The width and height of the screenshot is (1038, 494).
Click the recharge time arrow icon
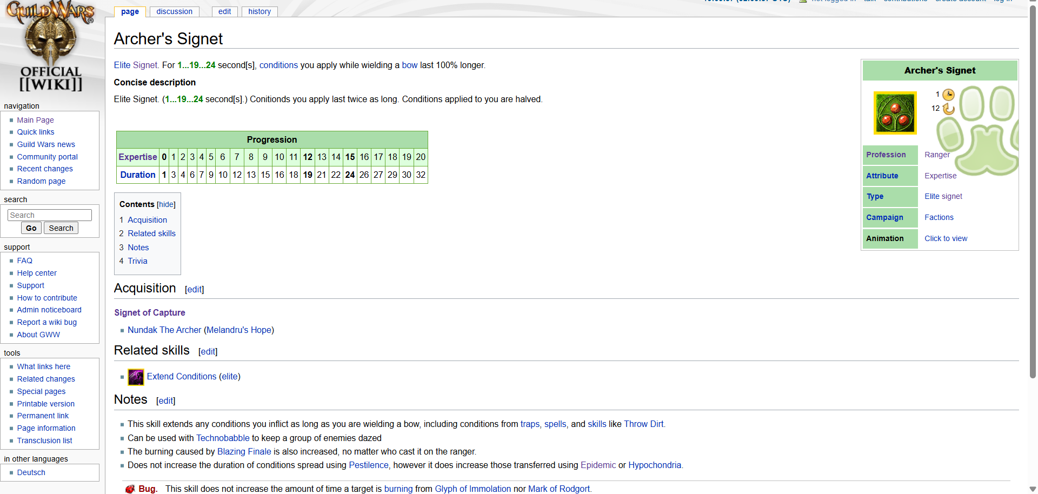[x=948, y=109]
